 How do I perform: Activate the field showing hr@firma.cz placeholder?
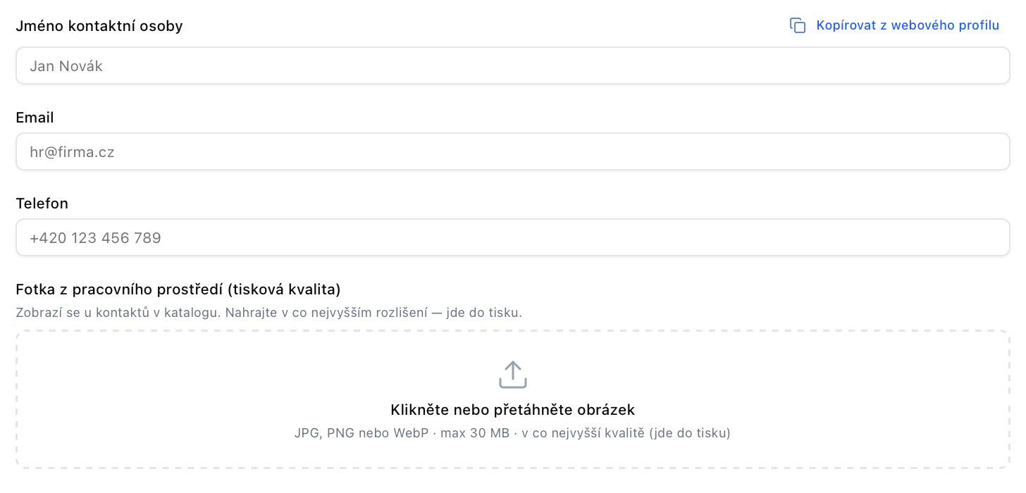point(513,151)
